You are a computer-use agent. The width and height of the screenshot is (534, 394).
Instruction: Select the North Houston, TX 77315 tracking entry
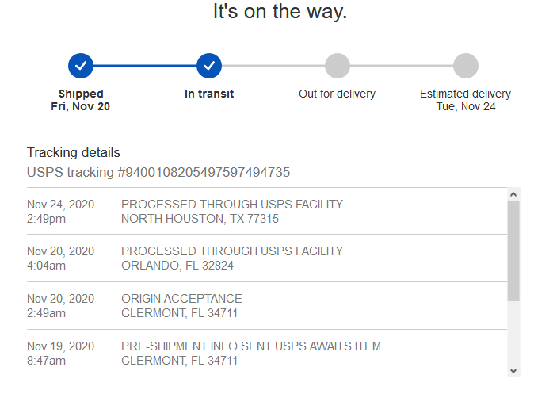(267, 212)
